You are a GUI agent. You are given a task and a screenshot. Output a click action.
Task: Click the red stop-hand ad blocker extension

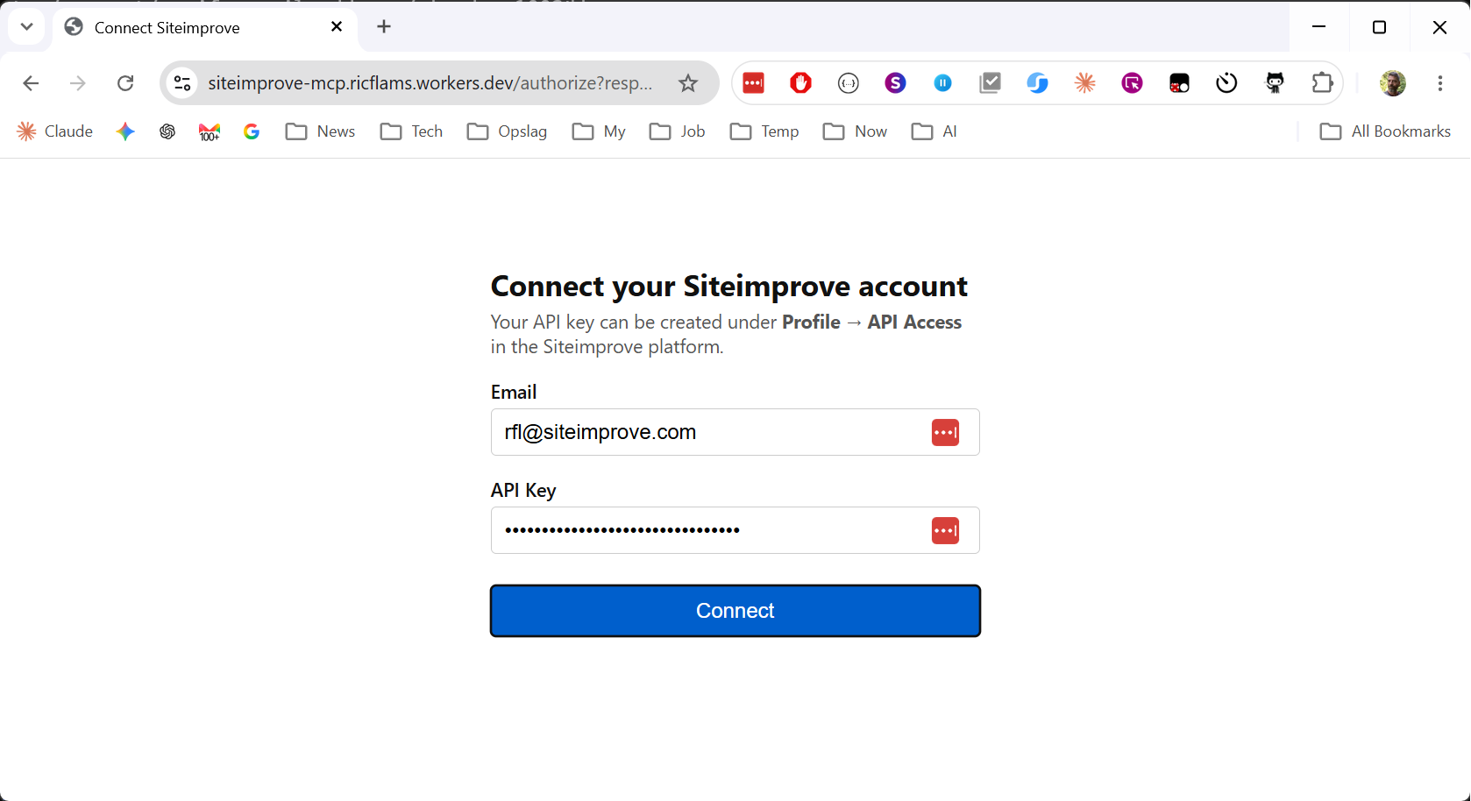[800, 83]
